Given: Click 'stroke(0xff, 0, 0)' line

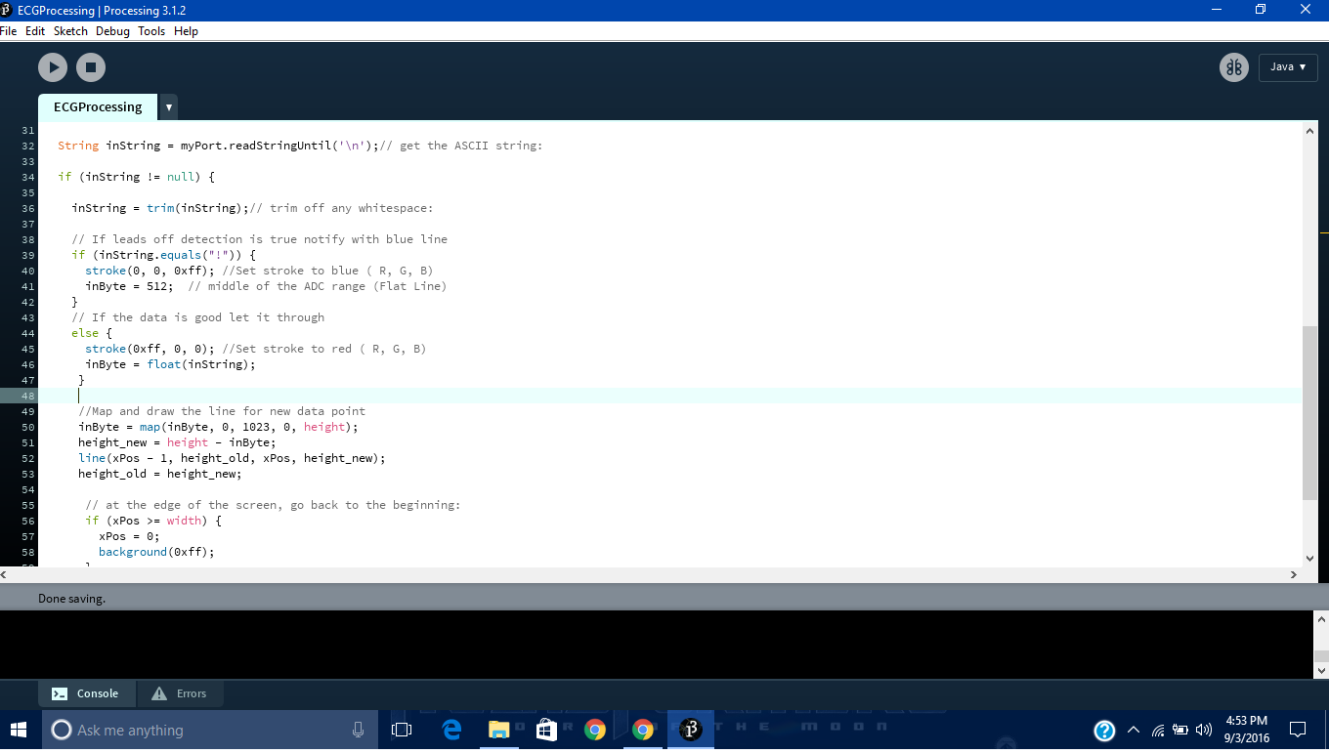Looking at the screenshot, I should 150,349.
